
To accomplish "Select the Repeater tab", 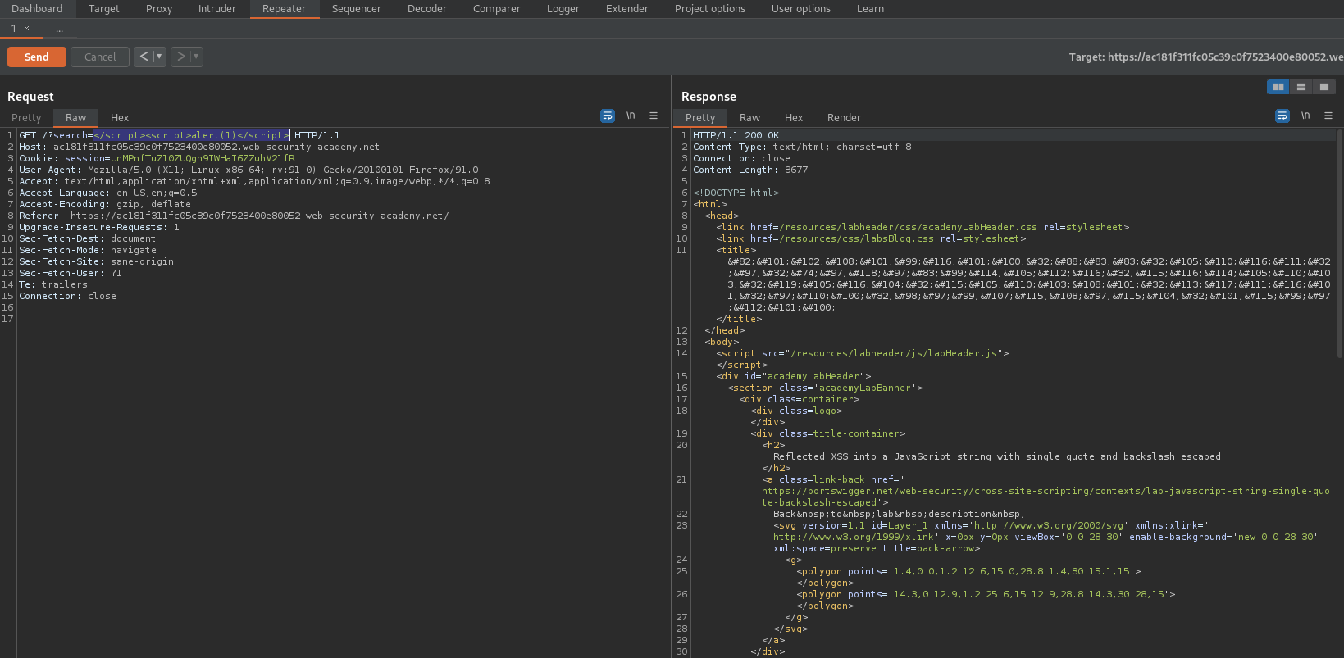I will (x=284, y=9).
